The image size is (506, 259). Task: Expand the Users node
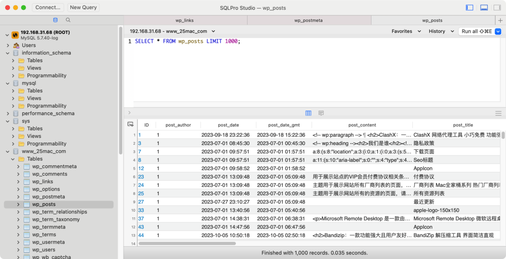point(8,45)
